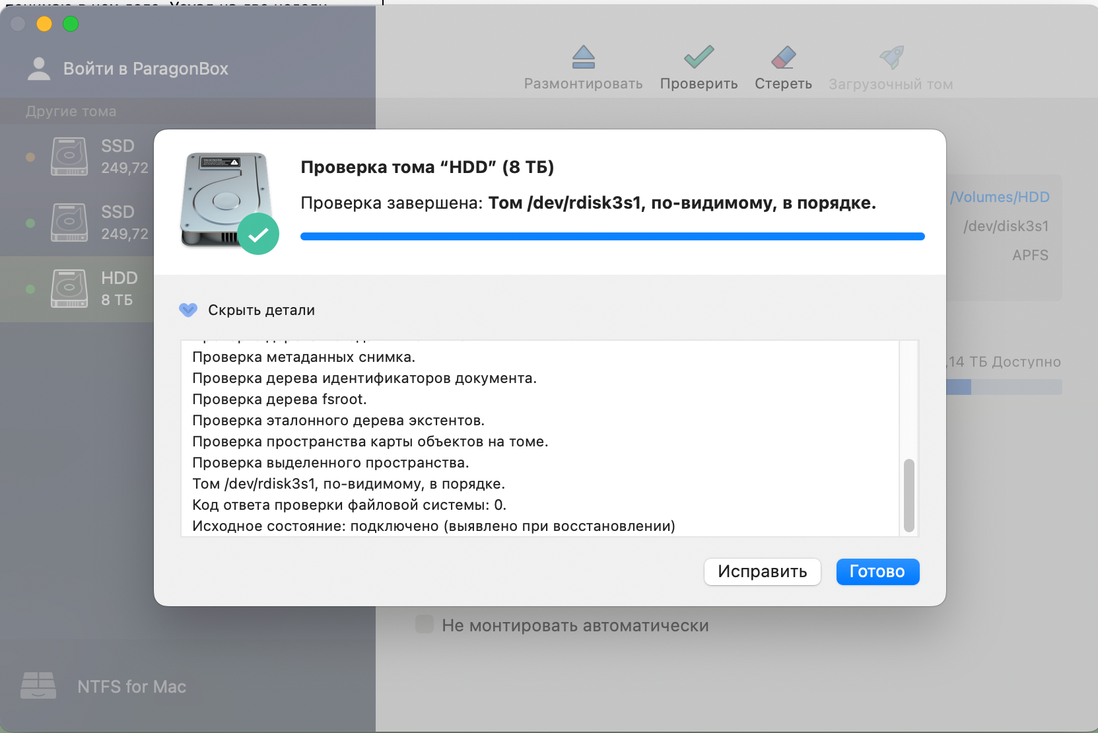This screenshot has width=1098, height=733.
Task: Click the Другие тома section header
Action: coord(71,112)
